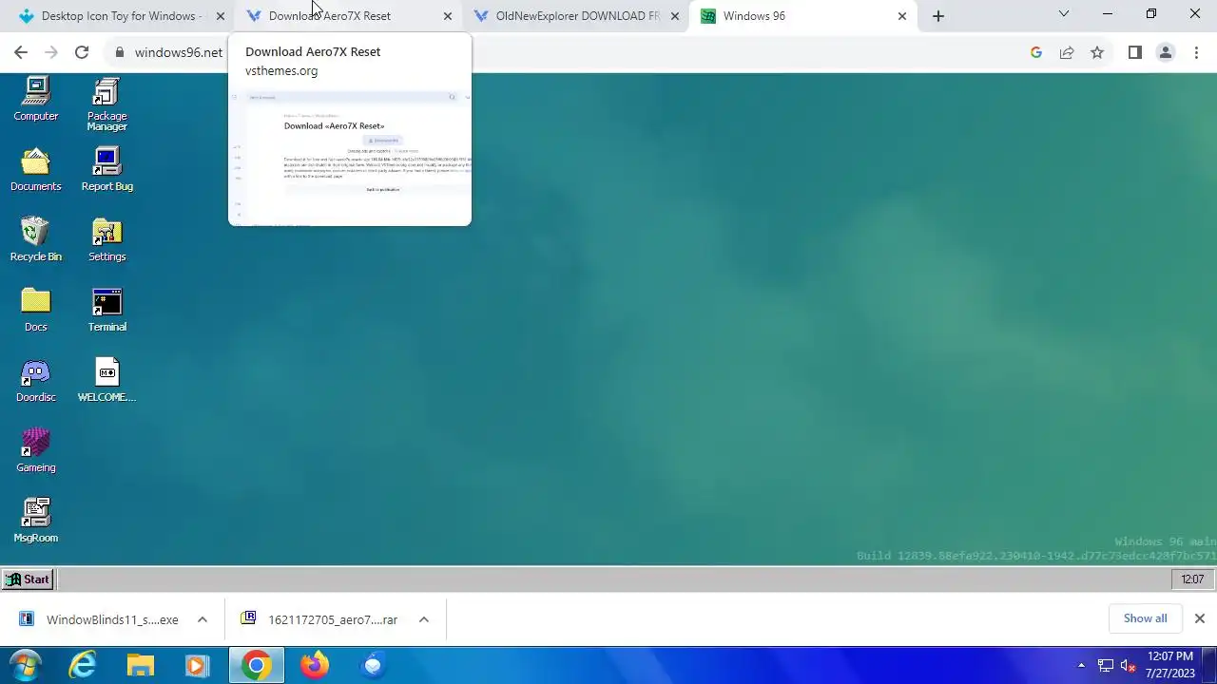Open the blue round taskbar app icon
The image size is (1217, 684).
pyautogui.click(x=373, y=665)
